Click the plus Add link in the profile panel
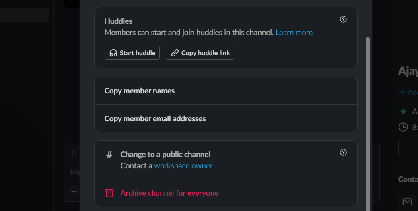The image size is (418, 211). click(408, 92)
